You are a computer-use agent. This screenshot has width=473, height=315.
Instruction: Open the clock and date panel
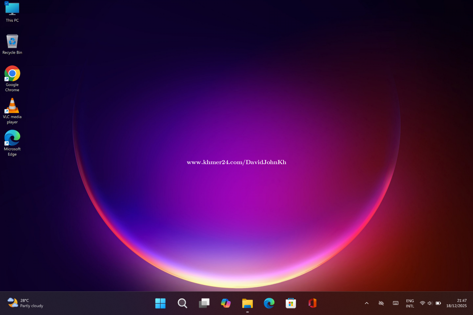(456, 303)
